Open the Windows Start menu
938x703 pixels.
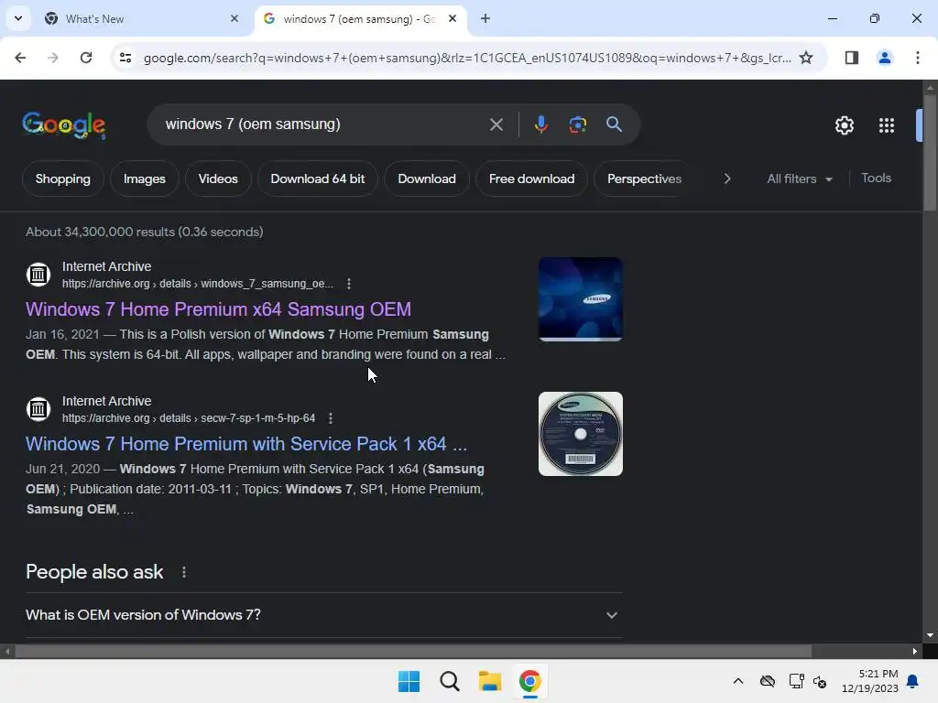point(409,681)
